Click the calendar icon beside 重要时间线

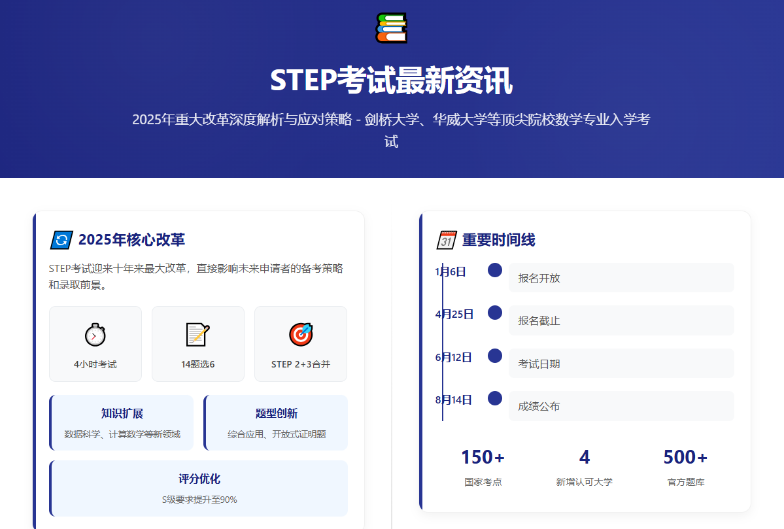pos(446,240)
